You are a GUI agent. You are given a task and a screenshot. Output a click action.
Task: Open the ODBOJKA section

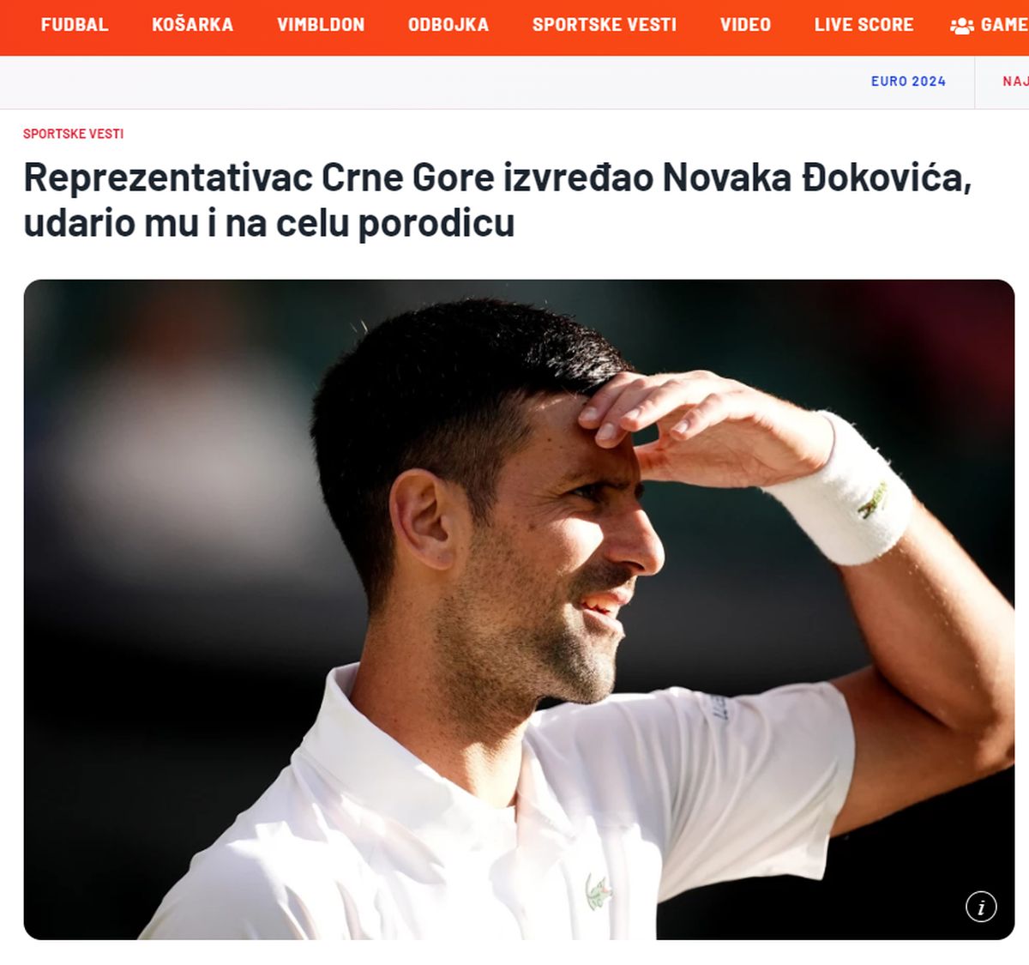pos(448,25)
